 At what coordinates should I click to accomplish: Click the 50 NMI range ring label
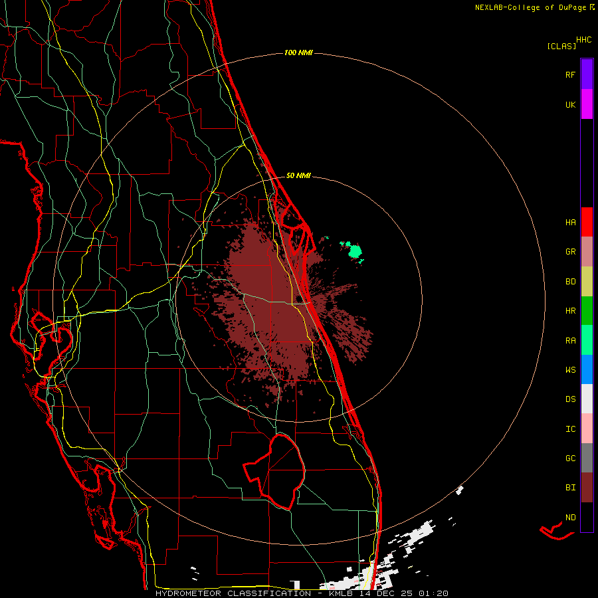pos(298,175)
